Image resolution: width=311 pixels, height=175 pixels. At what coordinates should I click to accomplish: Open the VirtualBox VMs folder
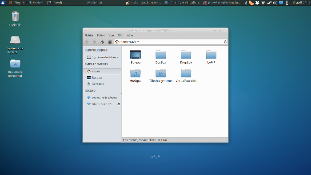(x=186, y=76)
